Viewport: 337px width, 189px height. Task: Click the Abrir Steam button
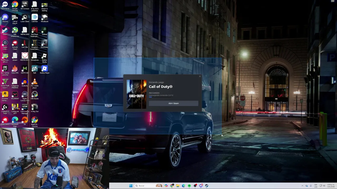(174, 103)
